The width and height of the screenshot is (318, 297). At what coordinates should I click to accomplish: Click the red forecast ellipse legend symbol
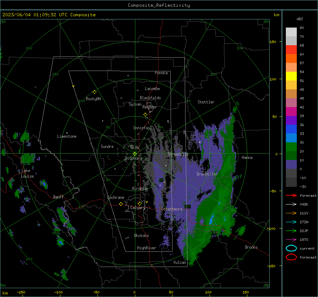291,257
